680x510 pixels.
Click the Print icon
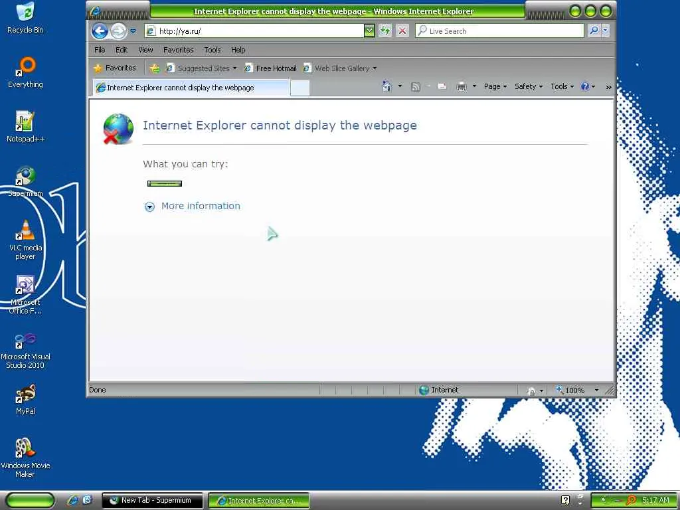coord(462,87)
